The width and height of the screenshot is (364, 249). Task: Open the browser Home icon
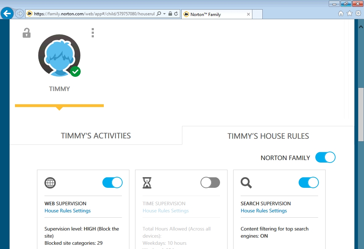click(341, 14)
